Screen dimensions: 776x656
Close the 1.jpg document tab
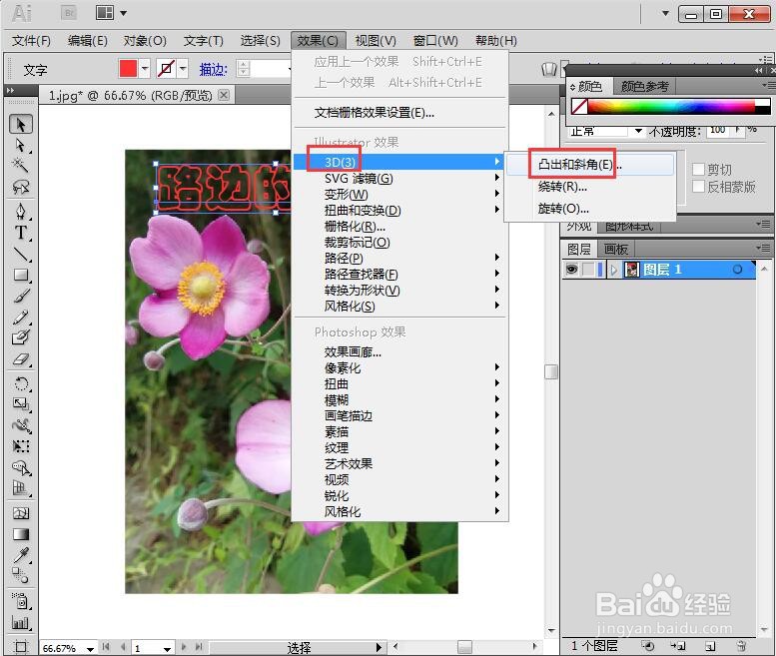[x=224, y=95]
